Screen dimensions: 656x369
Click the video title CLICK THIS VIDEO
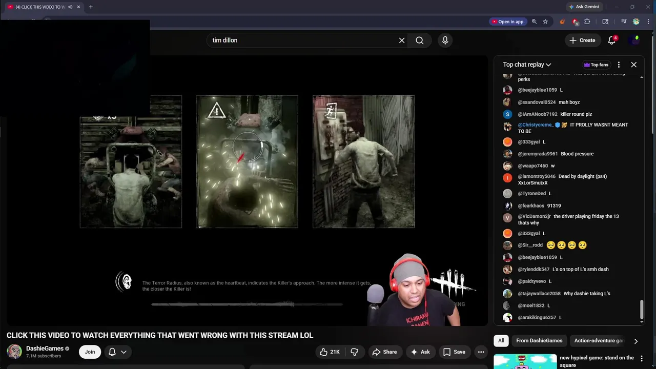(160, 335)
